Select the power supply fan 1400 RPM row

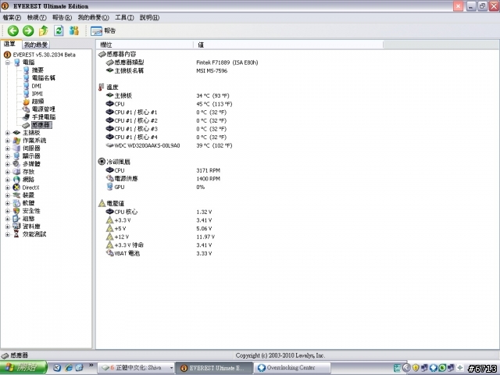point(163,179)
